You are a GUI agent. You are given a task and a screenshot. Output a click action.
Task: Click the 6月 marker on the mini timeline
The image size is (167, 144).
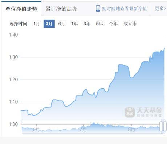(36, 130)
